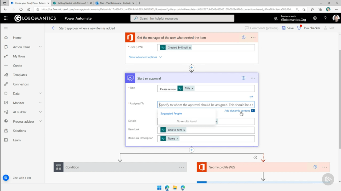Save the flow
The height and width of the screenshot is (191, 341).
pyautogui.click(x=288, y=28)
